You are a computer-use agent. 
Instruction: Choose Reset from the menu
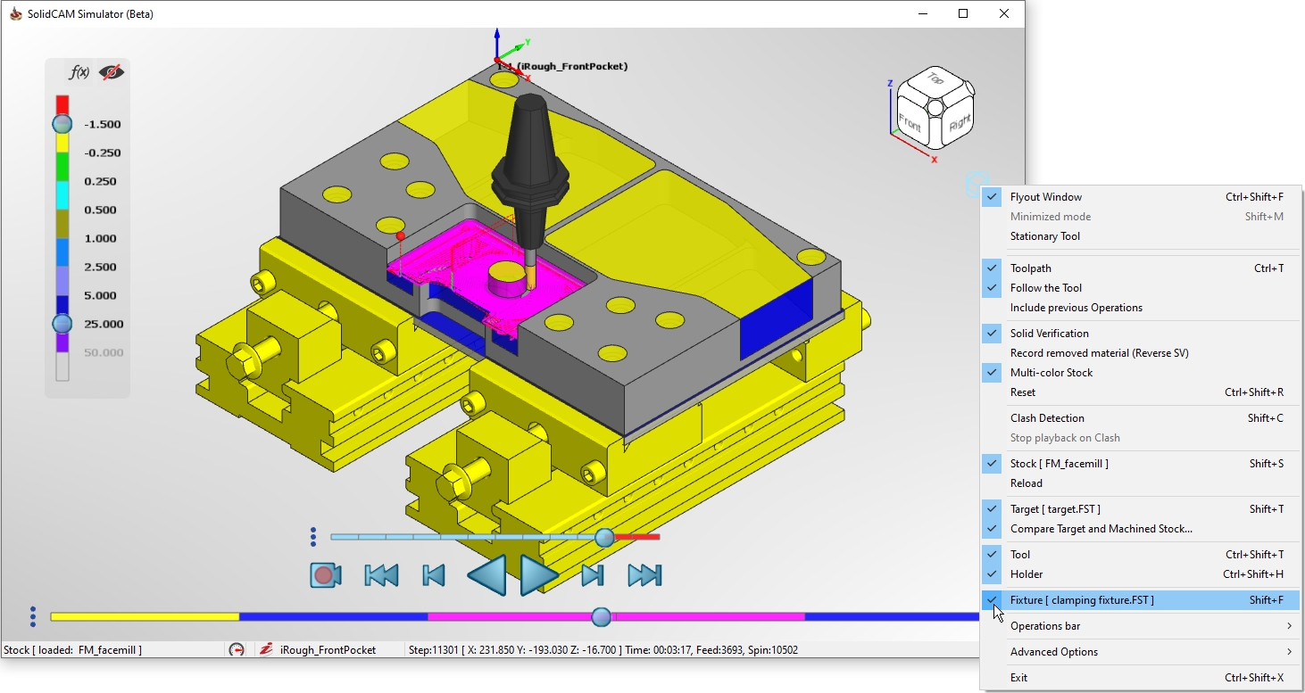[1140, 392]
